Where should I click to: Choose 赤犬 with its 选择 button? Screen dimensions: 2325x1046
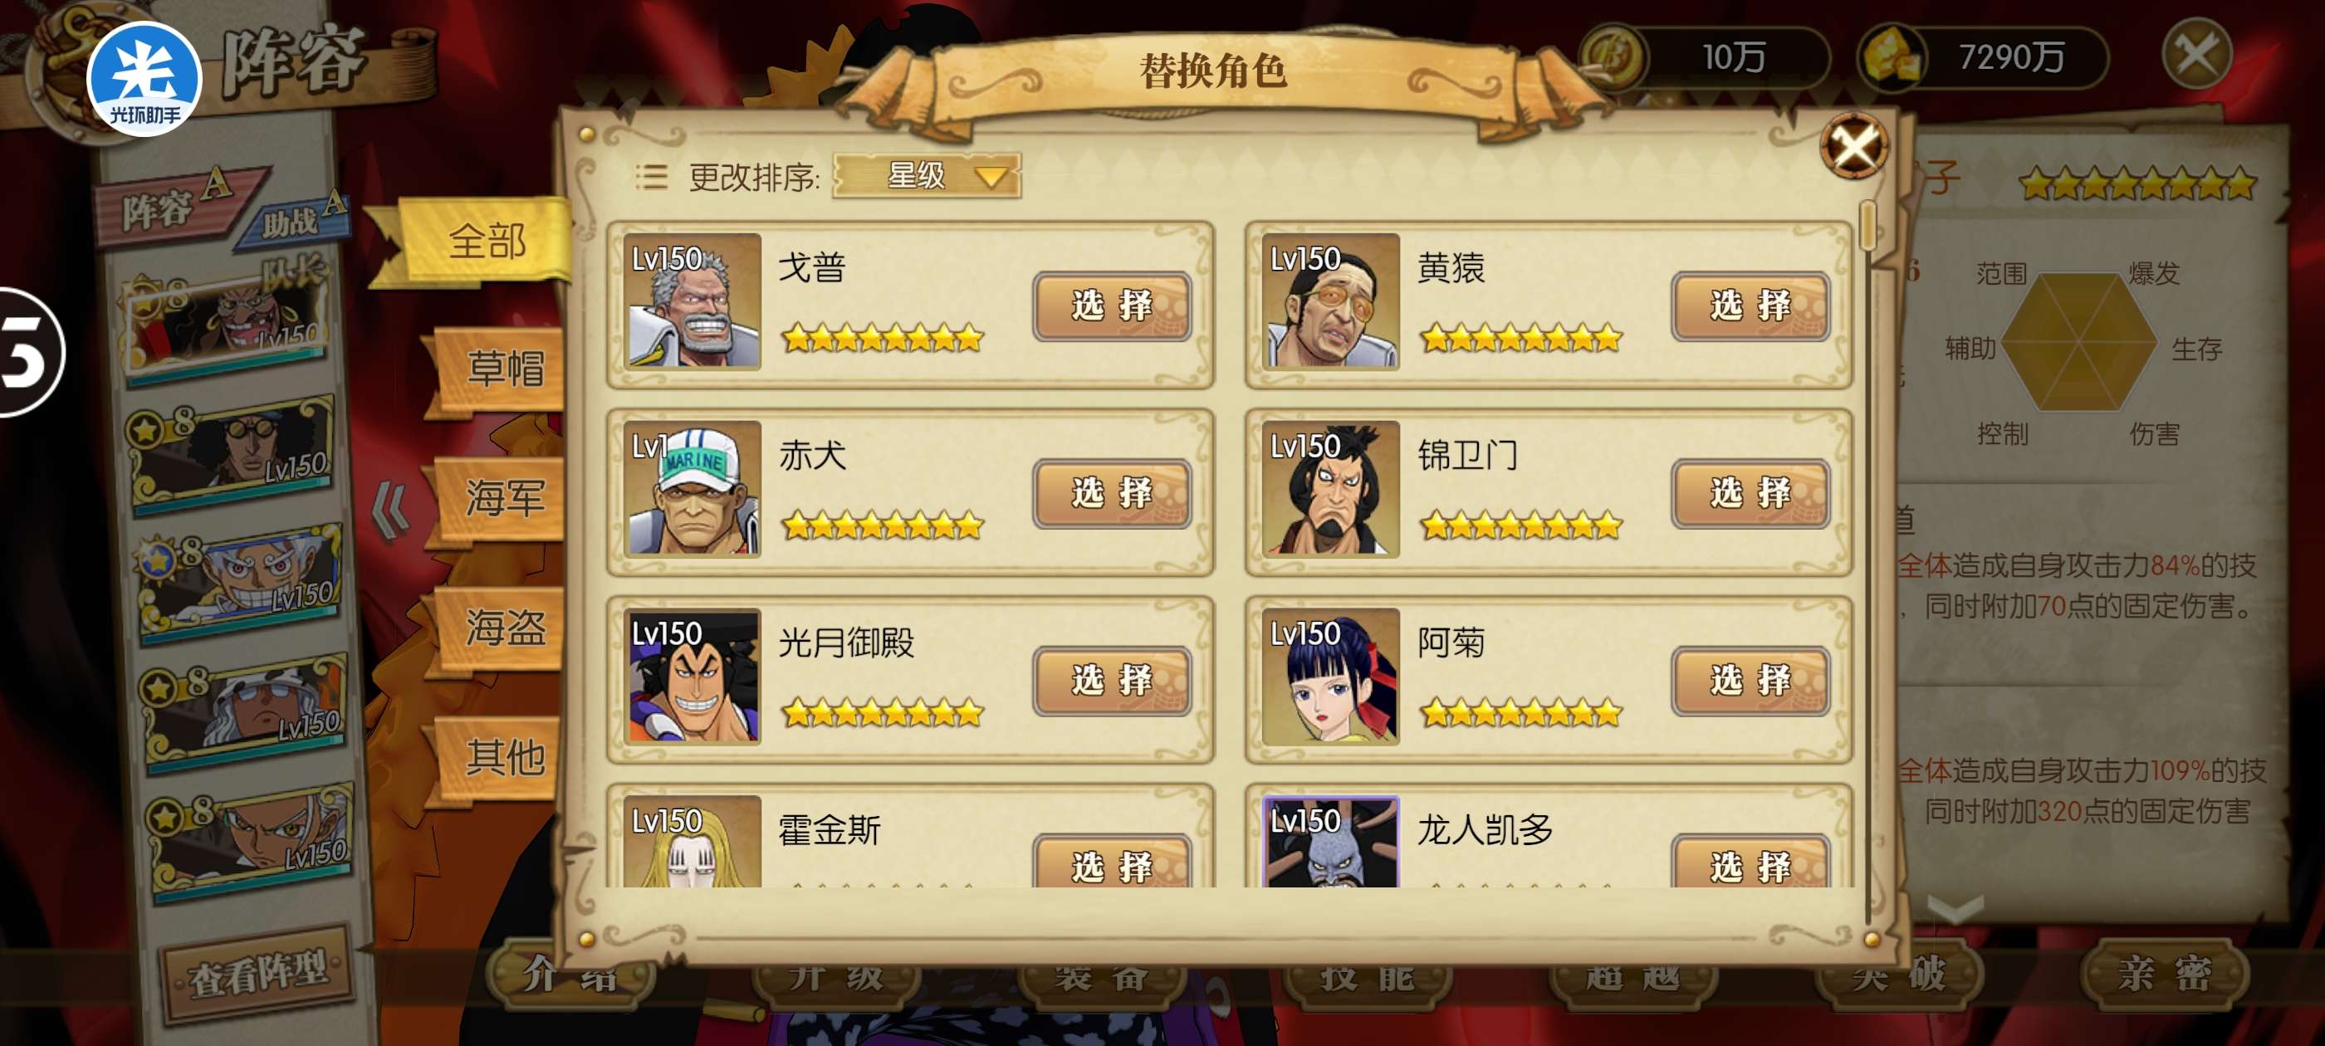coord(1112,493)
